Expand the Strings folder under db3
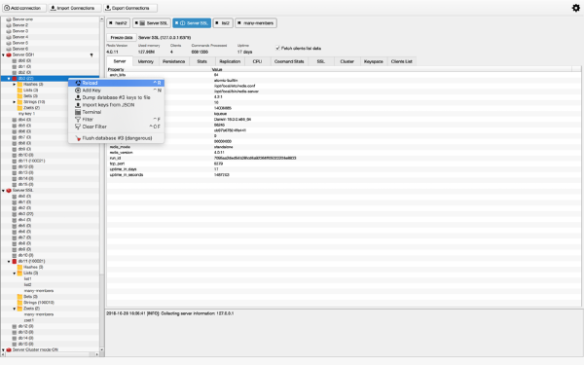Screen dimensions: 584x365 pos(15,102)
